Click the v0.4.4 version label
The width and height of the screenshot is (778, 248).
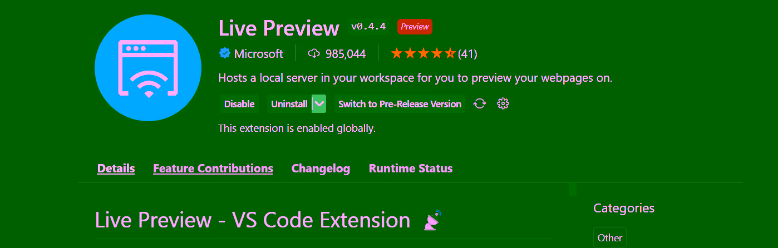pyautogui.click(x=368, y=26)
